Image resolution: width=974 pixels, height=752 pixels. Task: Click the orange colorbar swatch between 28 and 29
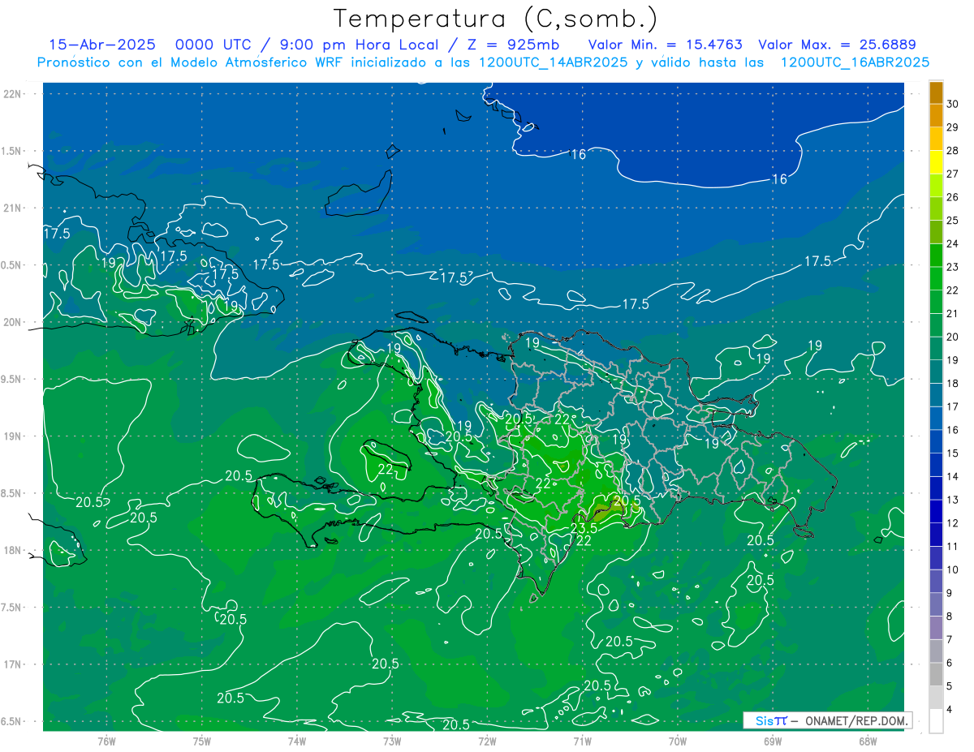937,140
